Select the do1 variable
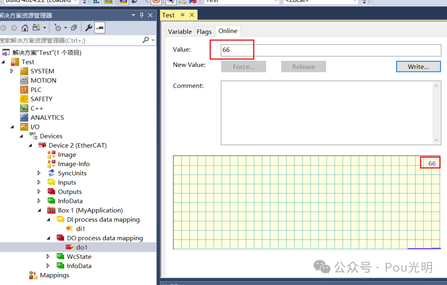The image size is (447, 285). [82, 247]
